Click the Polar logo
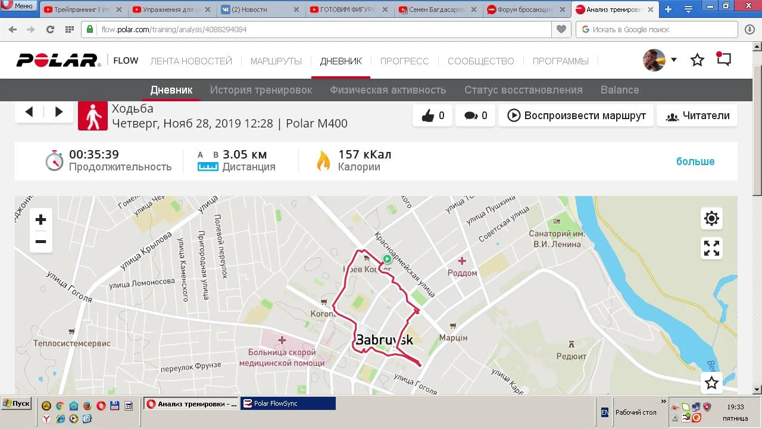Viewport: 762px width, 429px height. pyautogui.click(x=58, y=60)
